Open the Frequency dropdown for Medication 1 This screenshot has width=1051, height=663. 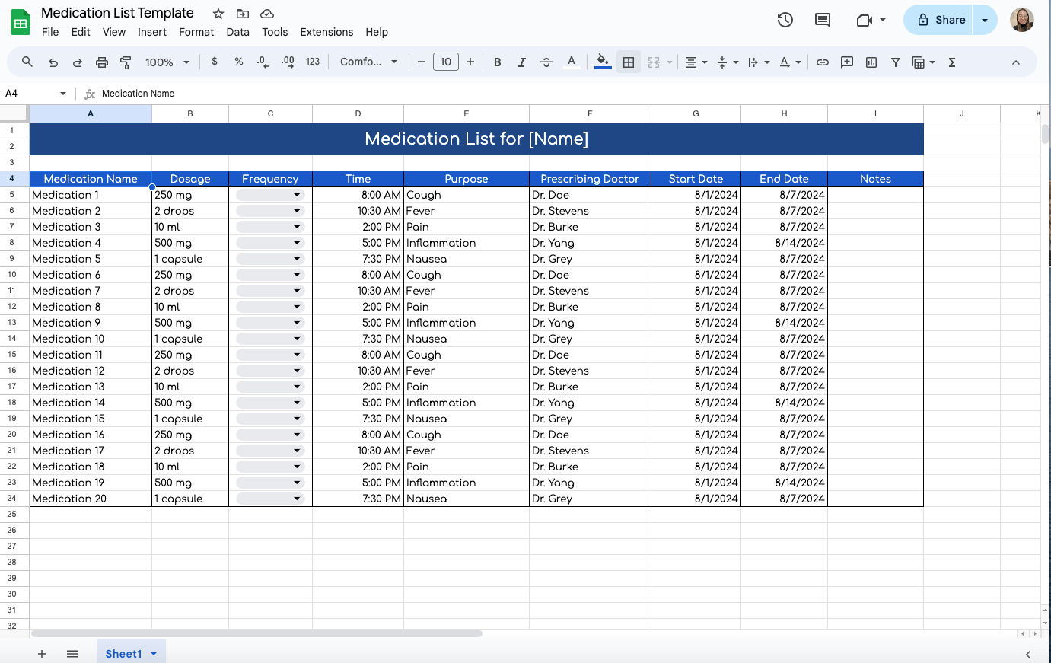click(297, 195)
